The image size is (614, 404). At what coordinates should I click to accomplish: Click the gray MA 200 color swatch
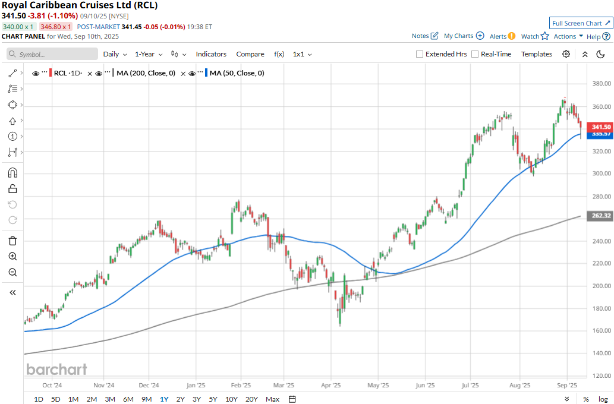point(113,73)
